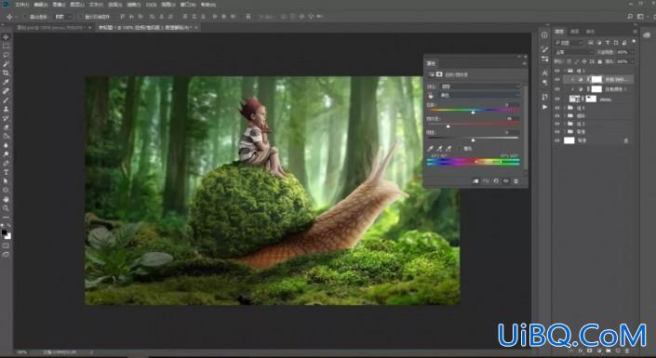Click selected adjustment layer's white mask thumbnail
The height and width of the screenshot is (358, 656).
[x=596, y=79]
